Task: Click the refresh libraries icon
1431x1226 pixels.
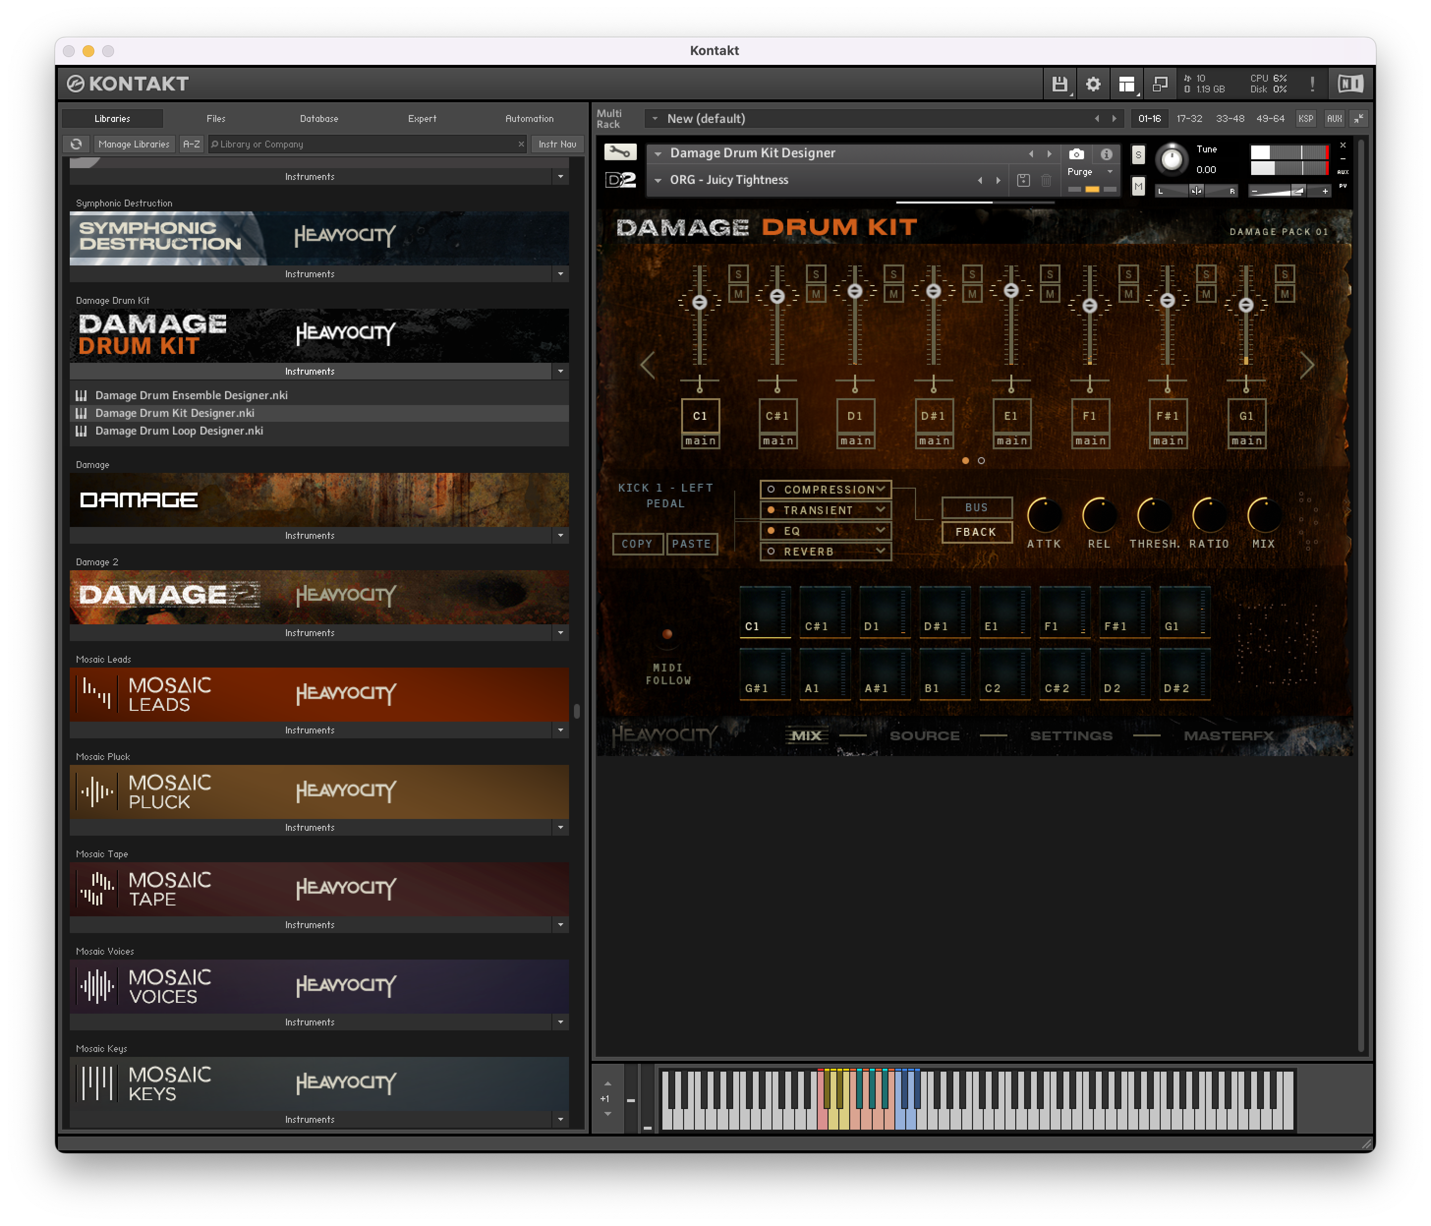Action: [x=76, y=145]
